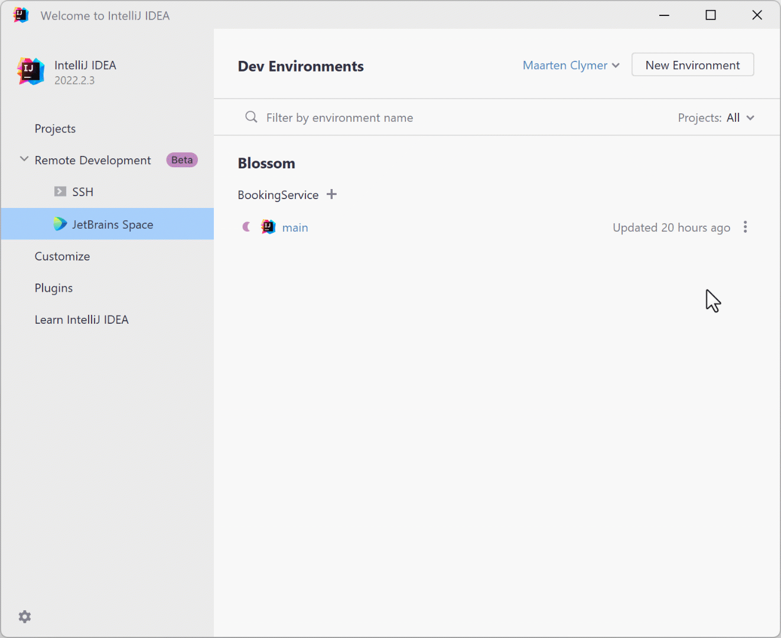Open the Maarten Clymer account dropdown

pyautogui.click(x=571, y=65)
